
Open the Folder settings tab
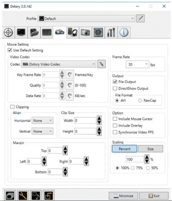(x=34, y=33)
